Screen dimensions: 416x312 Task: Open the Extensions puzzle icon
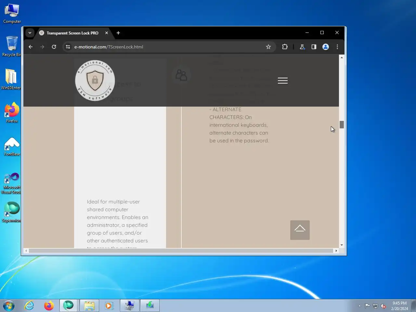pyautogui.click(x=285, y=47)
